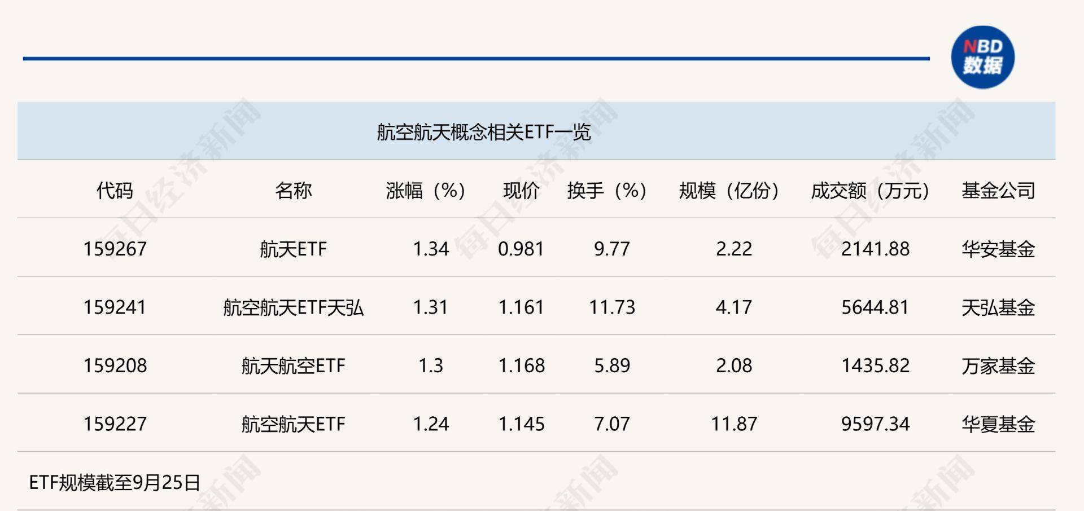Click the 成交额(万元) column header
The width and height of the screenshot is (1084, 511).
870,191
